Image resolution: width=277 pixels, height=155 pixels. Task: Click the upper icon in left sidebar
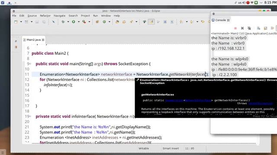pos(16,41)
